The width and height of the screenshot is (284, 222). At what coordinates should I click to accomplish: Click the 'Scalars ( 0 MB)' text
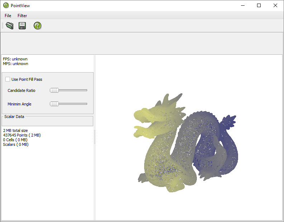[x=16, y=144]
